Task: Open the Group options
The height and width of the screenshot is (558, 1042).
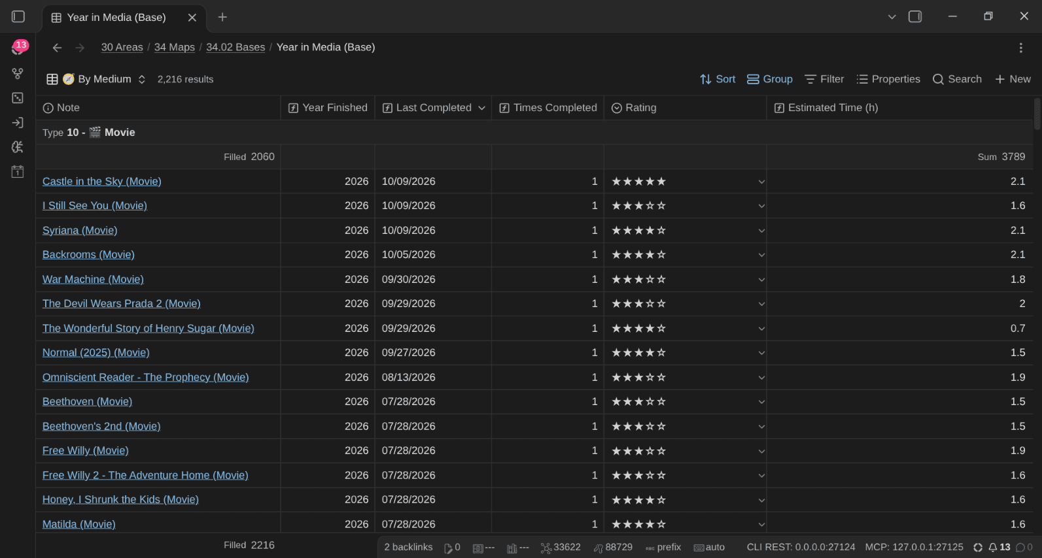Action: [770, 79]
